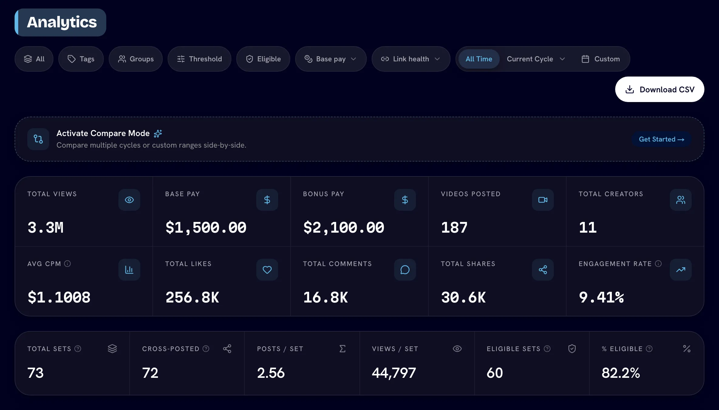The image size is (719, 410).
Task: Click the shield icon in Eligible Sets card
Action: (x=572, y=349)
